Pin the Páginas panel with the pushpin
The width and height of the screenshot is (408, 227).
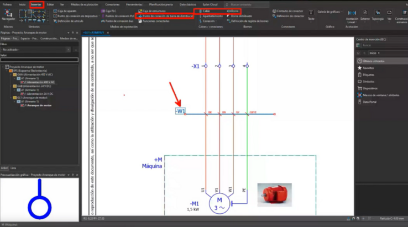coord(72,33)
